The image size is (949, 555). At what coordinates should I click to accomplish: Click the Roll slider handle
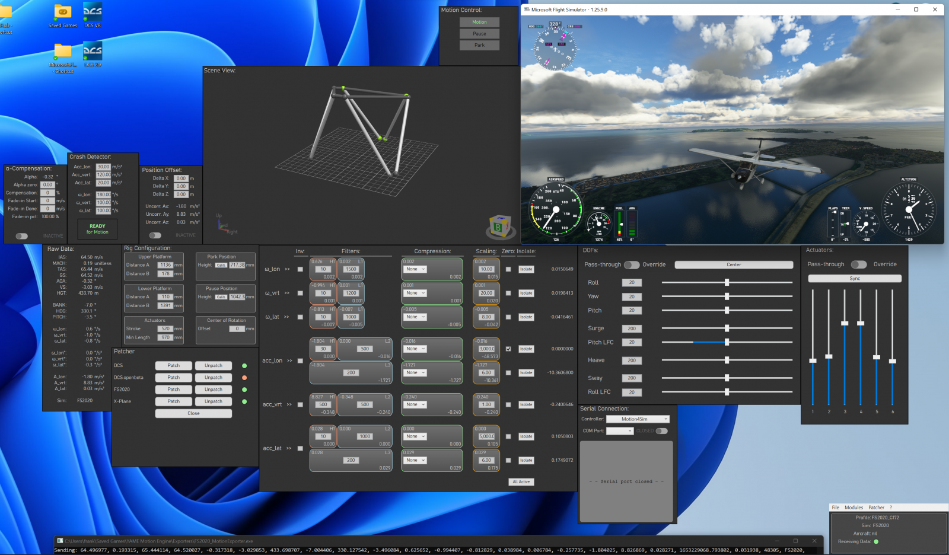(727, 282)
